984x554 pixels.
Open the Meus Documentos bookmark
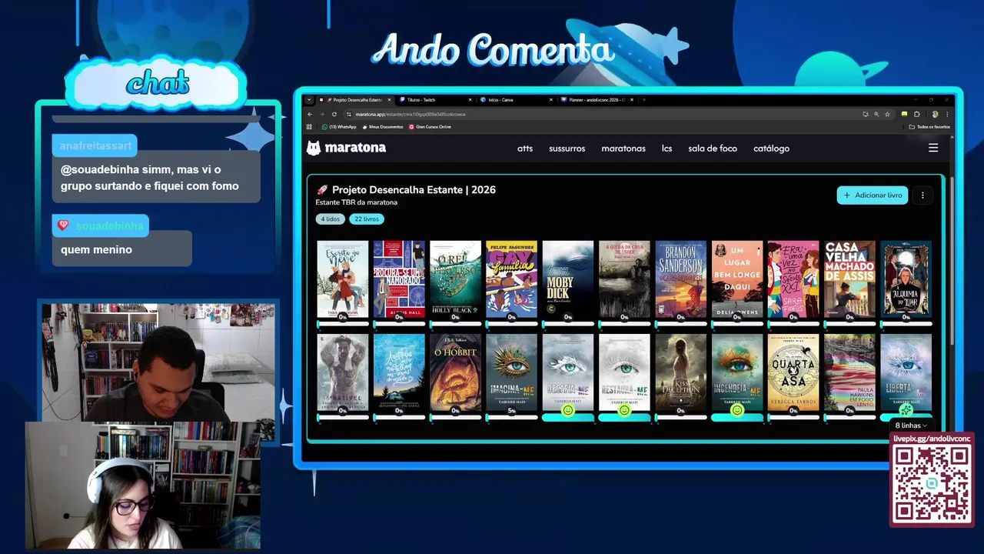[383, 127]
